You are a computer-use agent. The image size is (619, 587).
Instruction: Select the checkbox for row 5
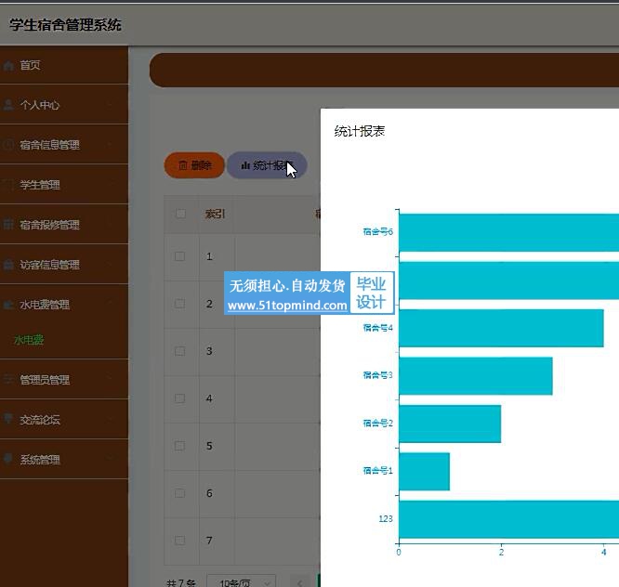pyautogui.click(x=180, y=446)
